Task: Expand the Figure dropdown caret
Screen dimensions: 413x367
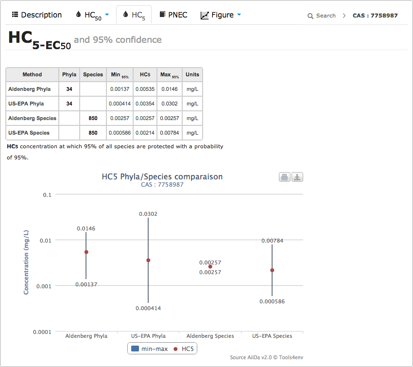Action: [x=239, y=15]
